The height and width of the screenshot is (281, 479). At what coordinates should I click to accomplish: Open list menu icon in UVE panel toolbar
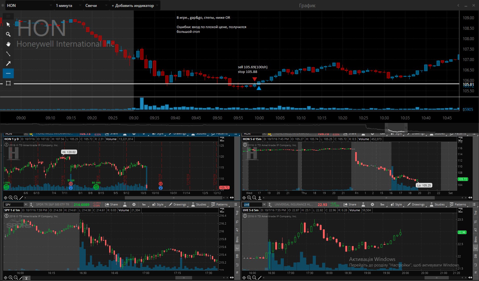pos(474,204)
